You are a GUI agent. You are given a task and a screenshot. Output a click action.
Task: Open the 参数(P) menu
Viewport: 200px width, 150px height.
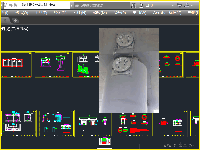pyautogui.click(x=120, y=13)
